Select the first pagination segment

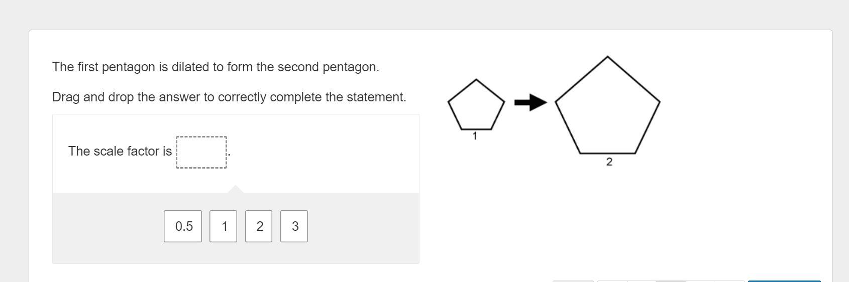(x=612, y=280)
